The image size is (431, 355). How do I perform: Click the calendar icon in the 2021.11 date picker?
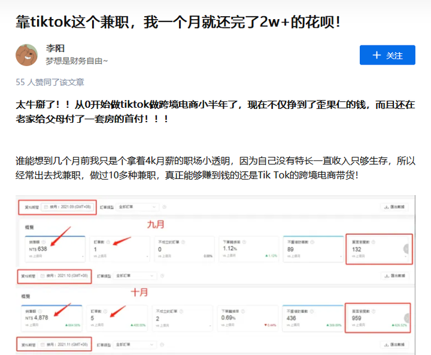(x=43, y=345)
